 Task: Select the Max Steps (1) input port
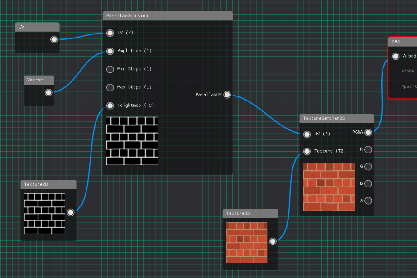(110, 87)
